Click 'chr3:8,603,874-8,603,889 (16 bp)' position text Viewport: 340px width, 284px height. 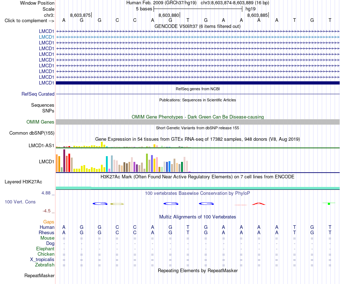(235, 3)
